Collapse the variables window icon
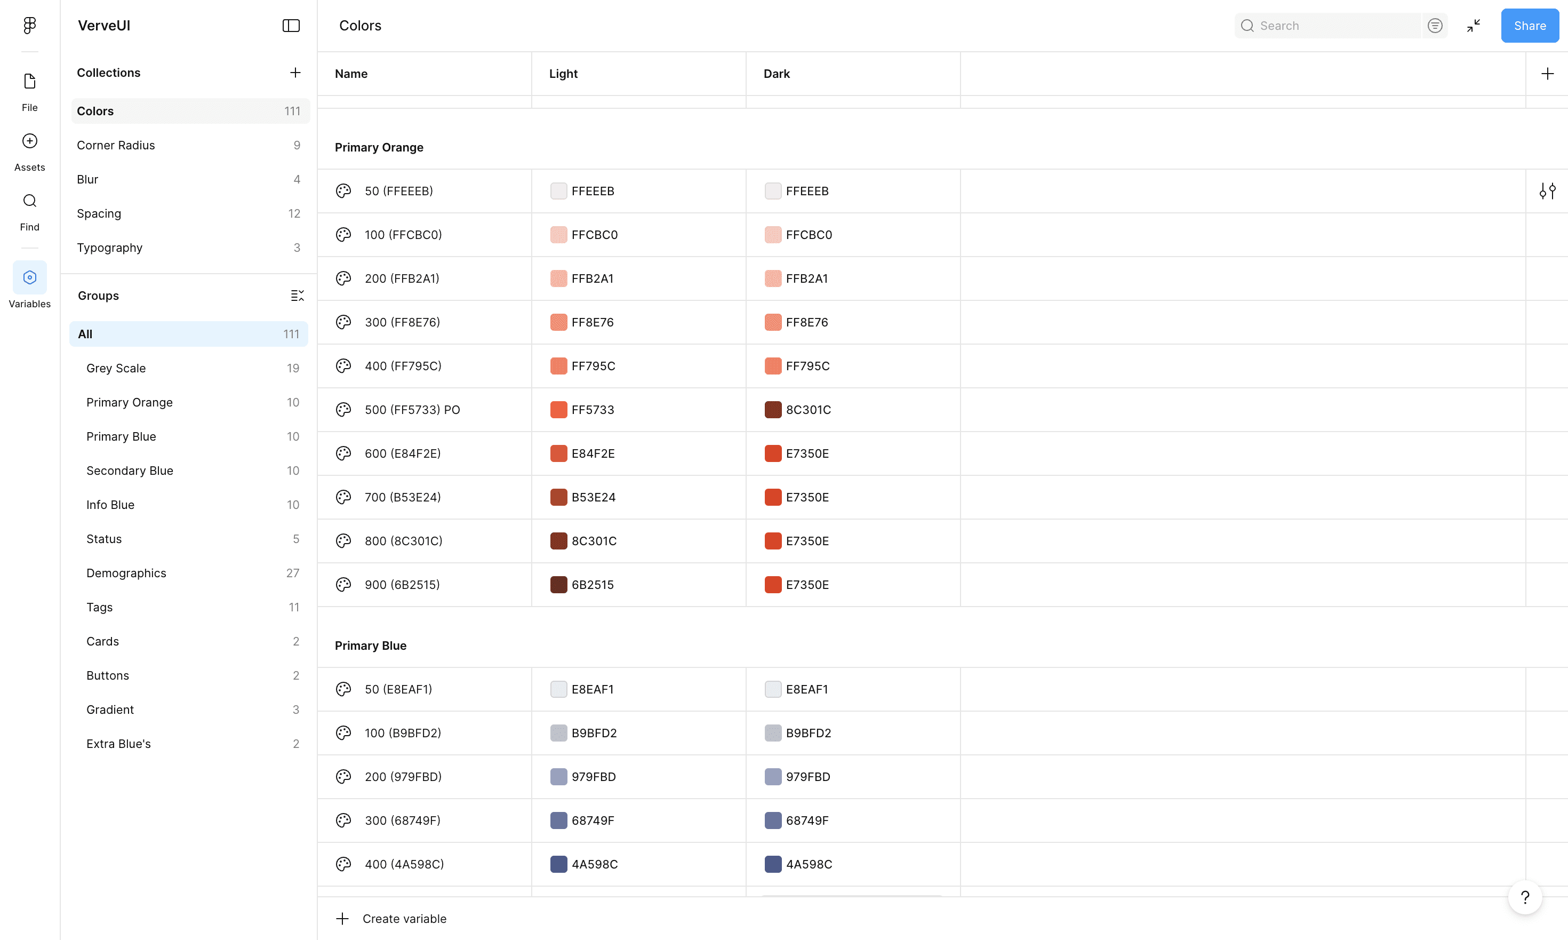This screenshot has height=940, width=1568. point(1473,25)
